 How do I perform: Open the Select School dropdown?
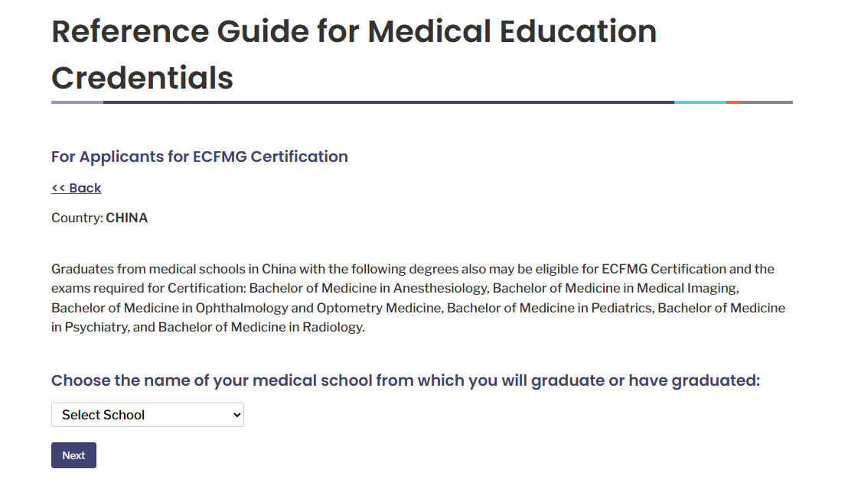148,415
